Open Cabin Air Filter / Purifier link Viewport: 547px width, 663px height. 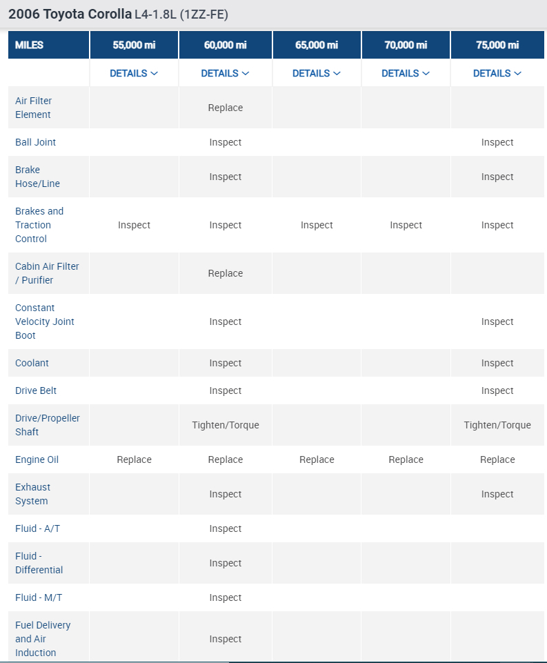[x=47, y=273]
